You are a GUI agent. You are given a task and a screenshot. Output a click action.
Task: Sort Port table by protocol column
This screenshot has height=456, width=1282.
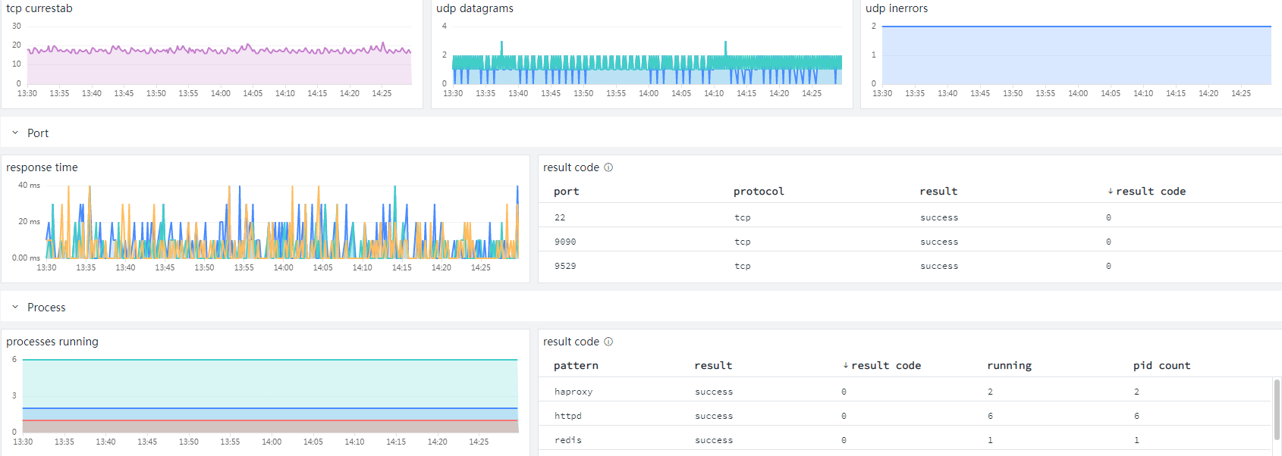(x=759, y=192)
